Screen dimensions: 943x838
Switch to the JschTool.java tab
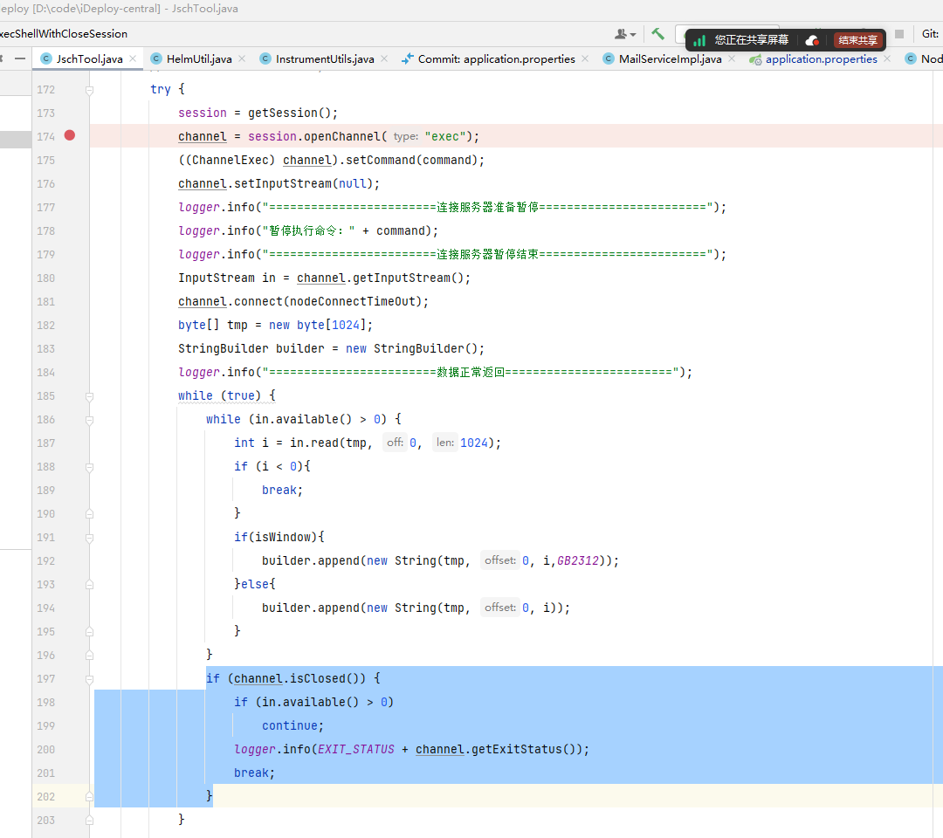[89, 58]
